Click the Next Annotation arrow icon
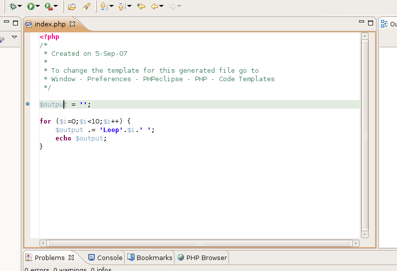 [104, 6]
